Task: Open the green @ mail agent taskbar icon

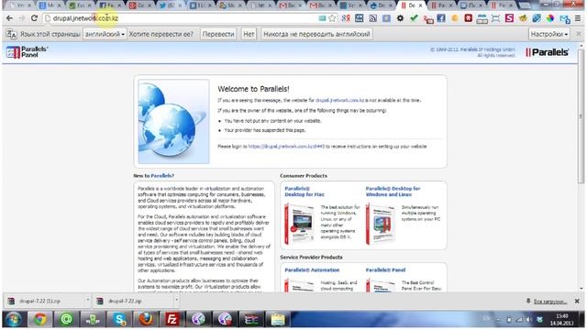Action: [66, 320]
